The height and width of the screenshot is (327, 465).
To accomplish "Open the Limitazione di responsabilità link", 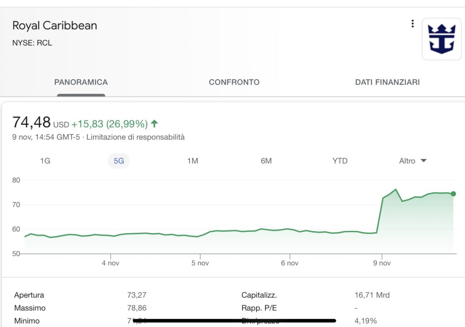I will click(135, 137).
